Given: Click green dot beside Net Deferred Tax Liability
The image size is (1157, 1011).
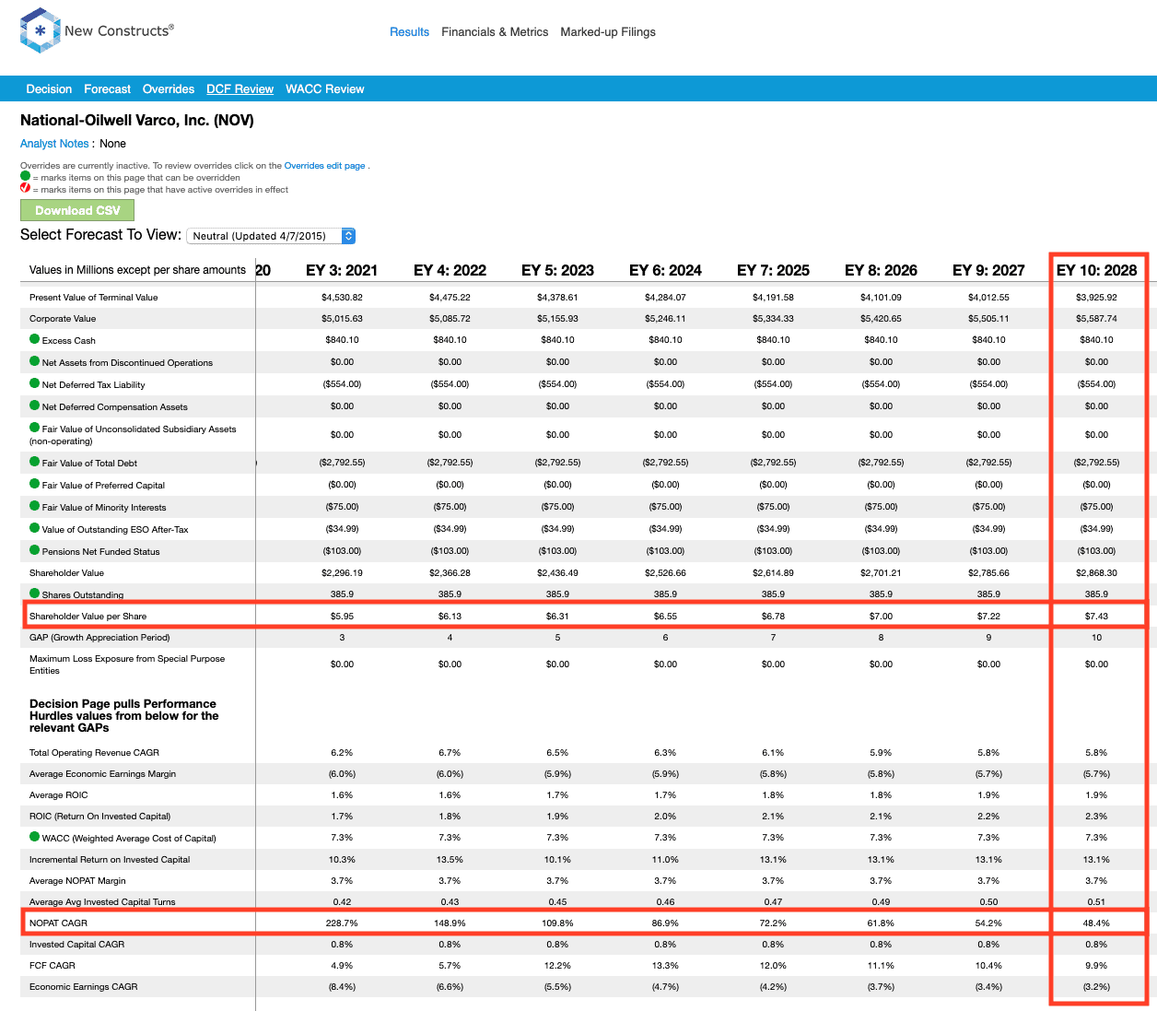Looking at the screenshot, I should (x=35, y=383).
